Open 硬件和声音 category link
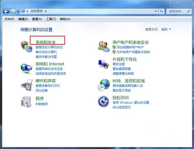Screen dimensions: 194x149 [x=46, y=81]
